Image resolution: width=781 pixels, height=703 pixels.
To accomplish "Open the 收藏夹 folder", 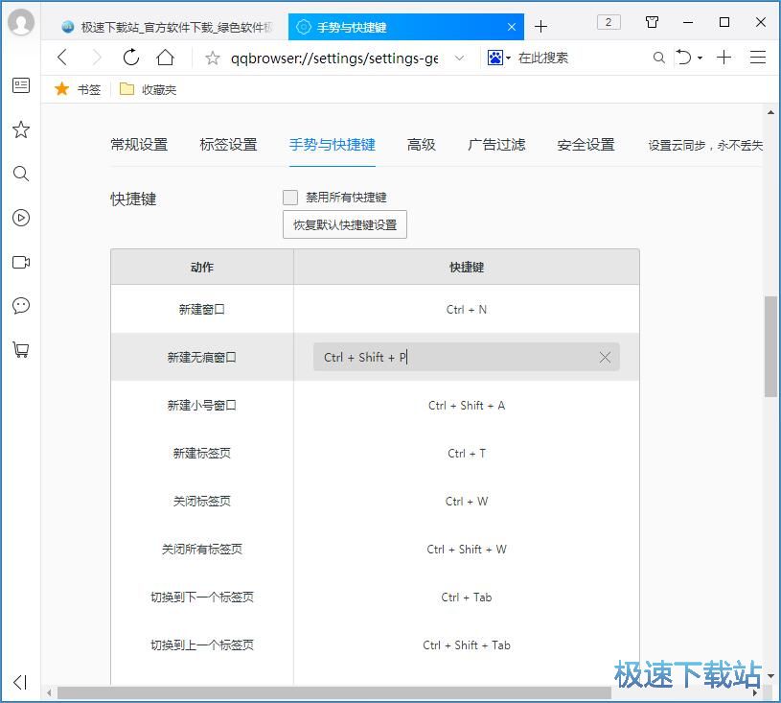I will click(148, 89).
